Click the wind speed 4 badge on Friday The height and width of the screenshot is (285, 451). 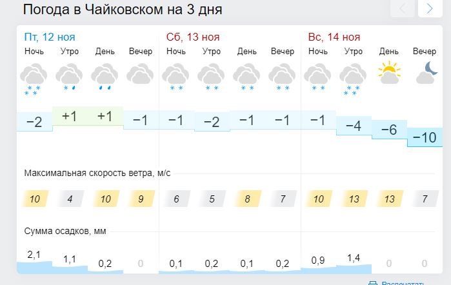point(70,199)
